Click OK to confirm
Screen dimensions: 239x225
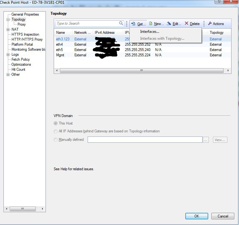click(x=197, y=216)
